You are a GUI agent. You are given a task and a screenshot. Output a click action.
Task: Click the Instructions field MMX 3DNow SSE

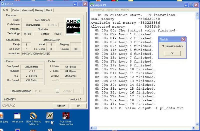pos(51,54)
